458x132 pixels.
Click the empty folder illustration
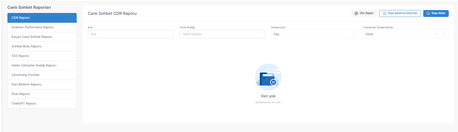[268, 77]
